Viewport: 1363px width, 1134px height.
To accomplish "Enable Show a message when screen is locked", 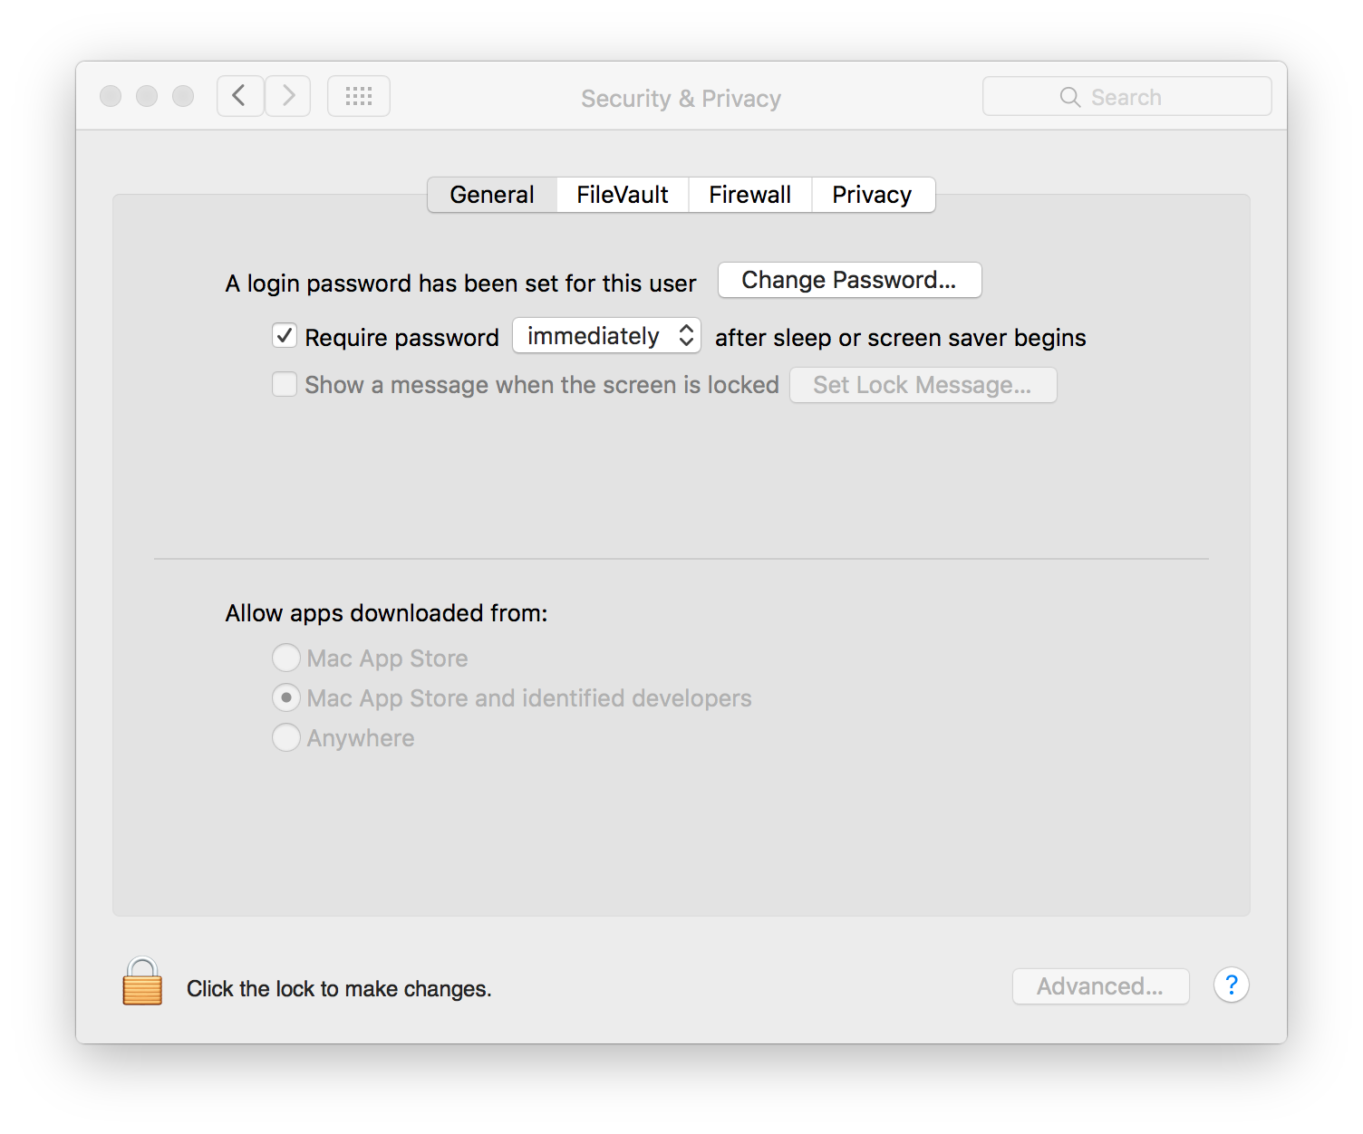I will [285, 384].
